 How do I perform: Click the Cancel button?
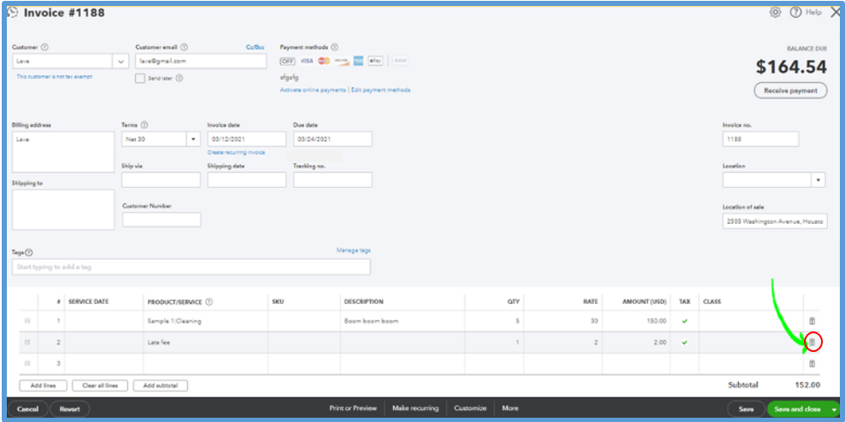27,409
